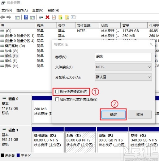Click the Back arrow toolbar icon
Screen dimensions: 159x161
coord(2,17)
